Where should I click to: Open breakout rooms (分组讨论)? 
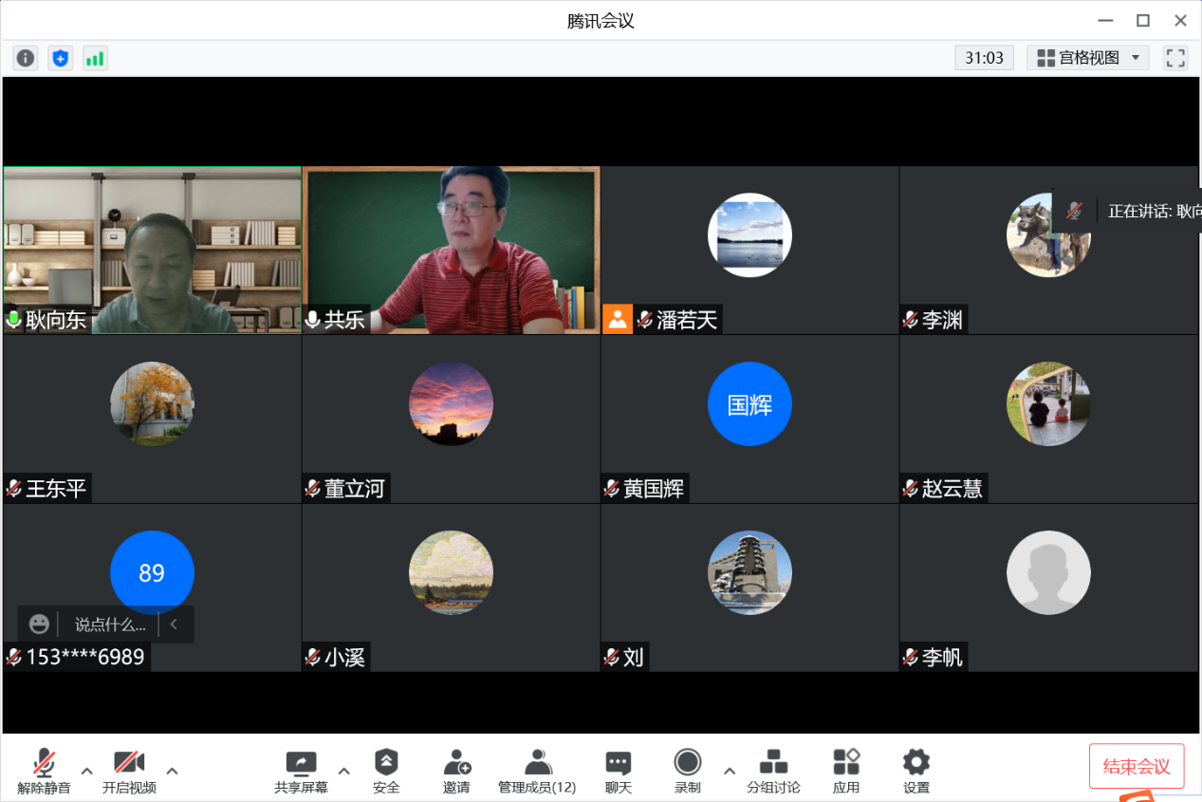pos(773,771)
